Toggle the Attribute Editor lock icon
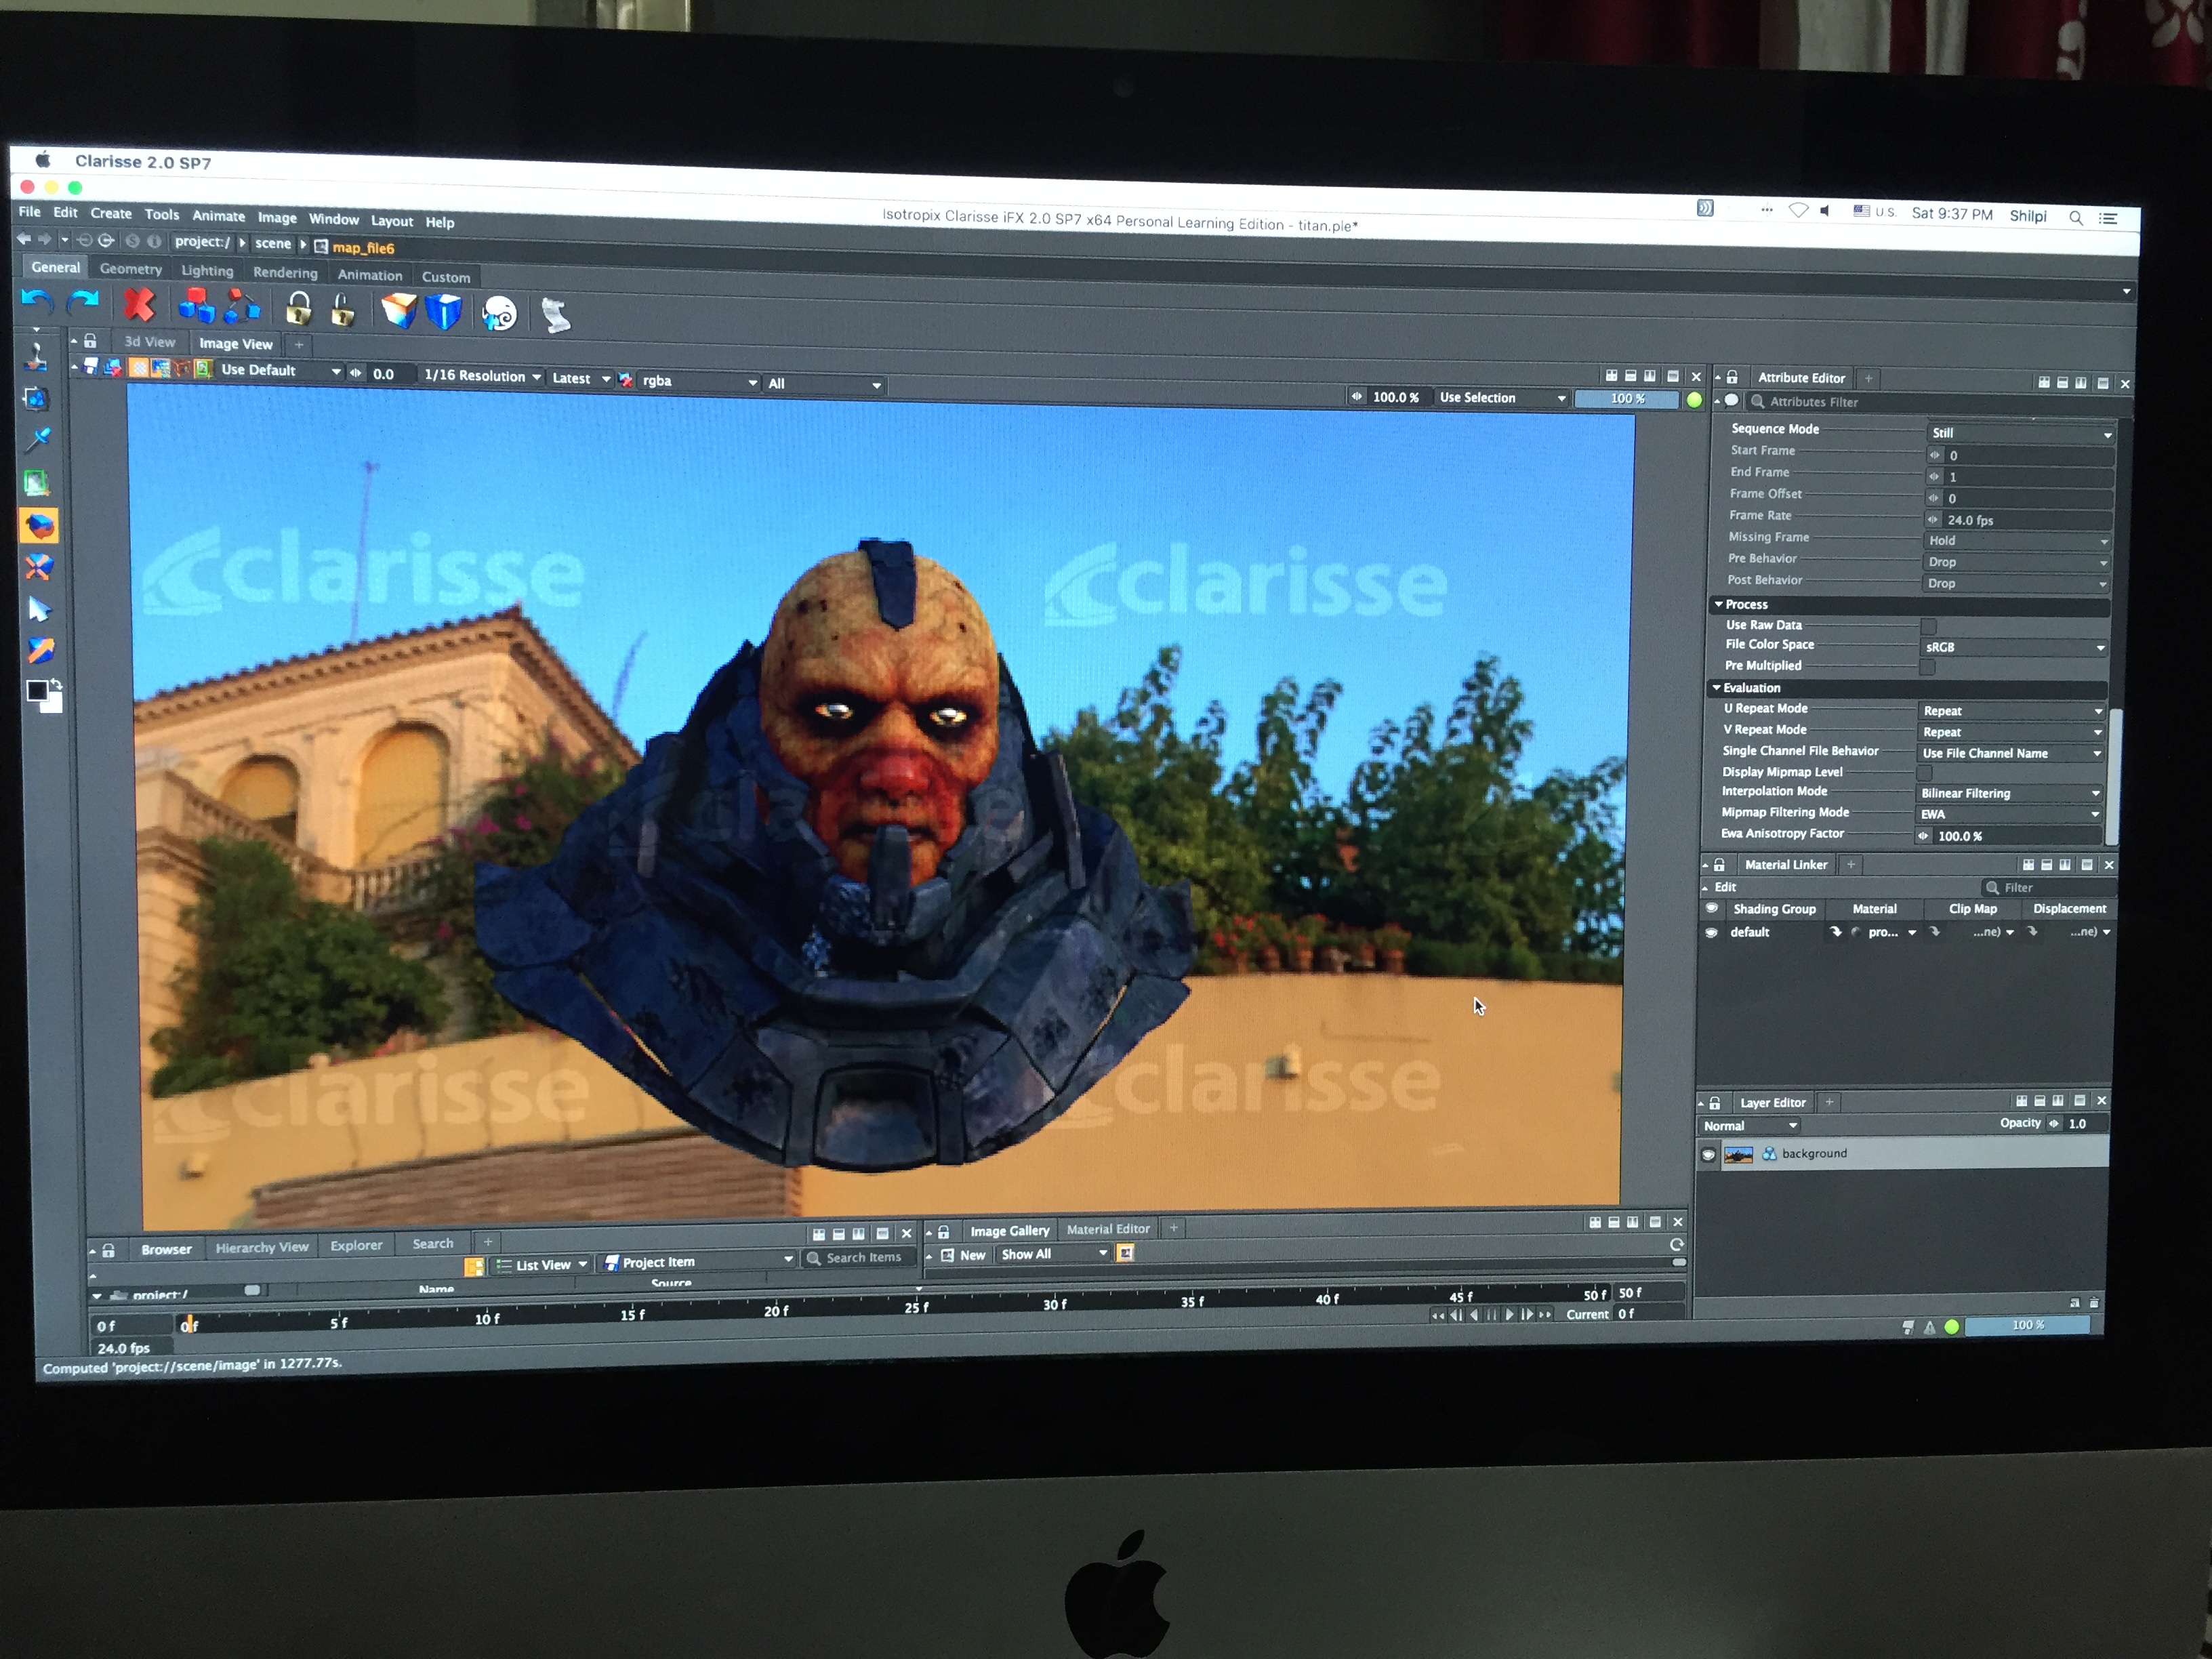The width and height of the screenshot is (2212, 1659). (x=1732, y=377)
